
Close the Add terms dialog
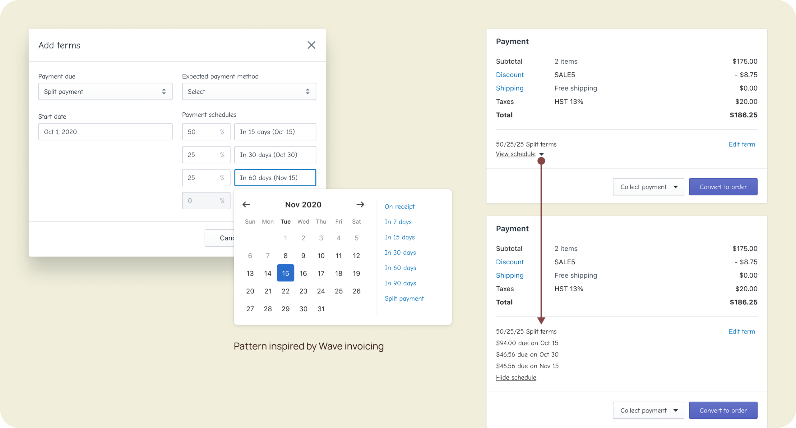(x=311, y=45)
